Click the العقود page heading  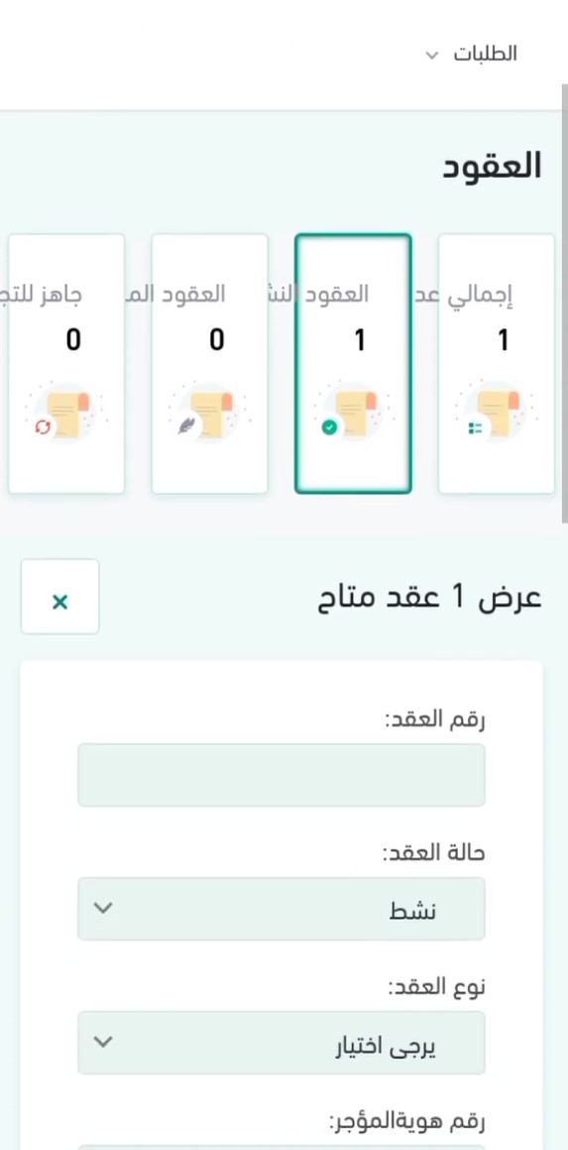pos(492,167)
